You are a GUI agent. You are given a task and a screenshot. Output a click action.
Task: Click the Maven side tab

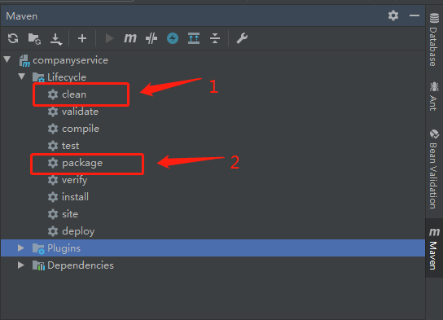pyautogui.click(x=434, y=248)
